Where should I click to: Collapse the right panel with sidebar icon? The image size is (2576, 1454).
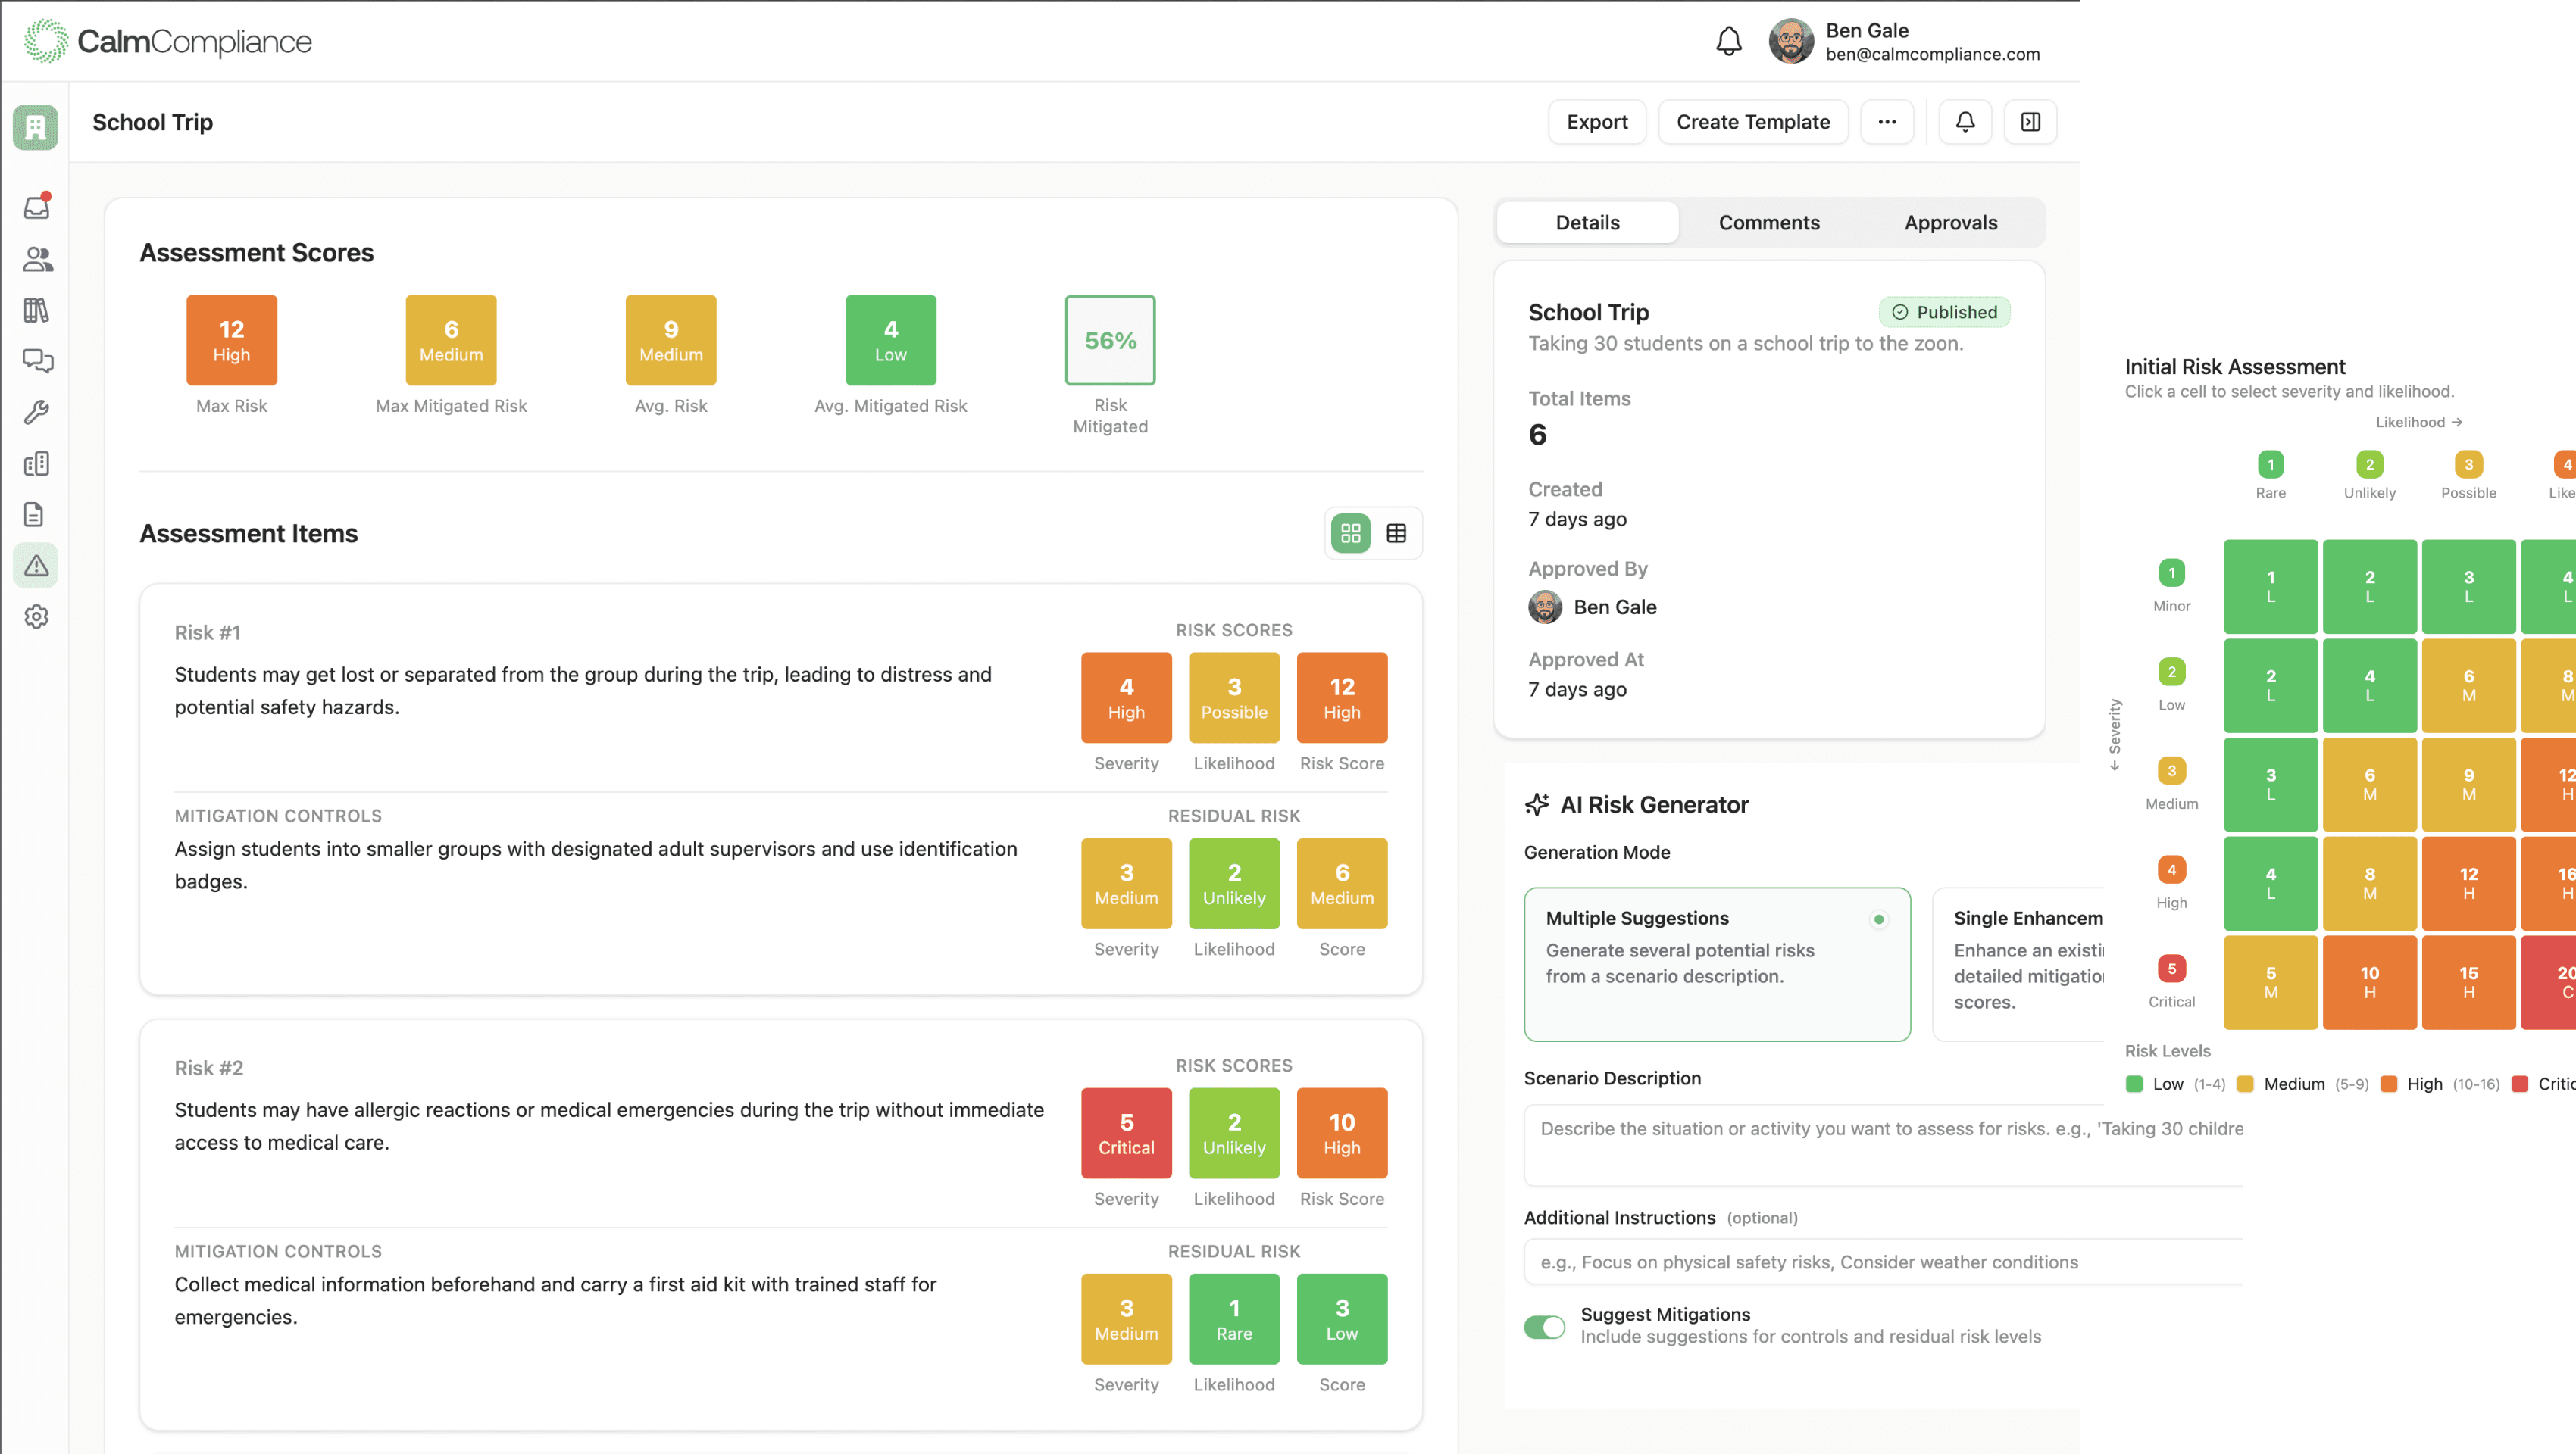click(2030, 121)
